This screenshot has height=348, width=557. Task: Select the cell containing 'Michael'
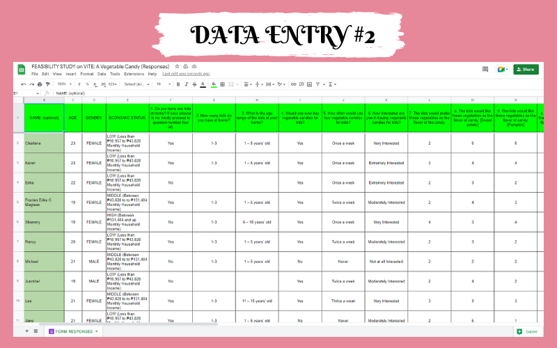[44, 262]
